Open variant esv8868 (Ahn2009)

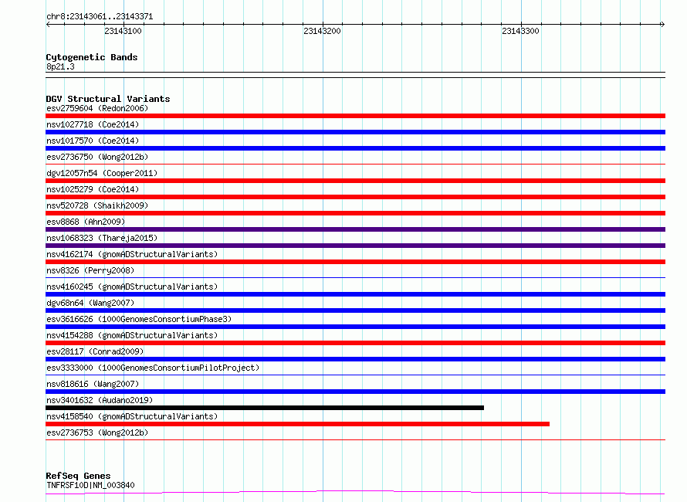(x=86, y=222)
